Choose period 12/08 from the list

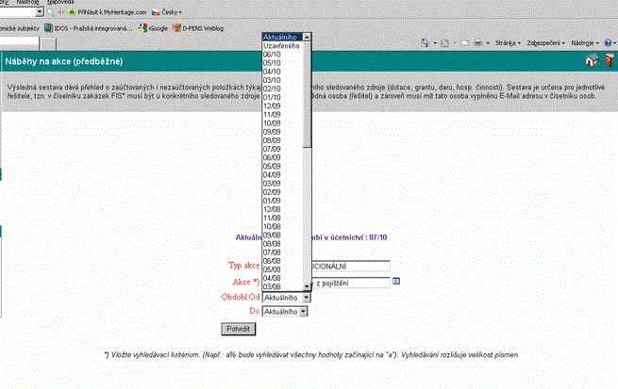283,209
